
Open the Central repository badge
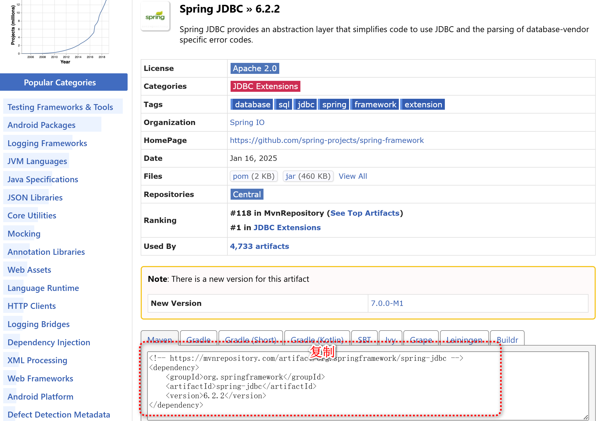point(247,194)
